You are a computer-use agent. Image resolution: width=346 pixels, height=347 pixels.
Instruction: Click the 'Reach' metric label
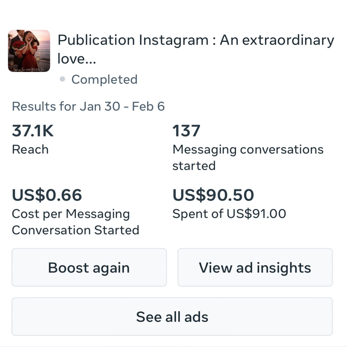point(30,149)
